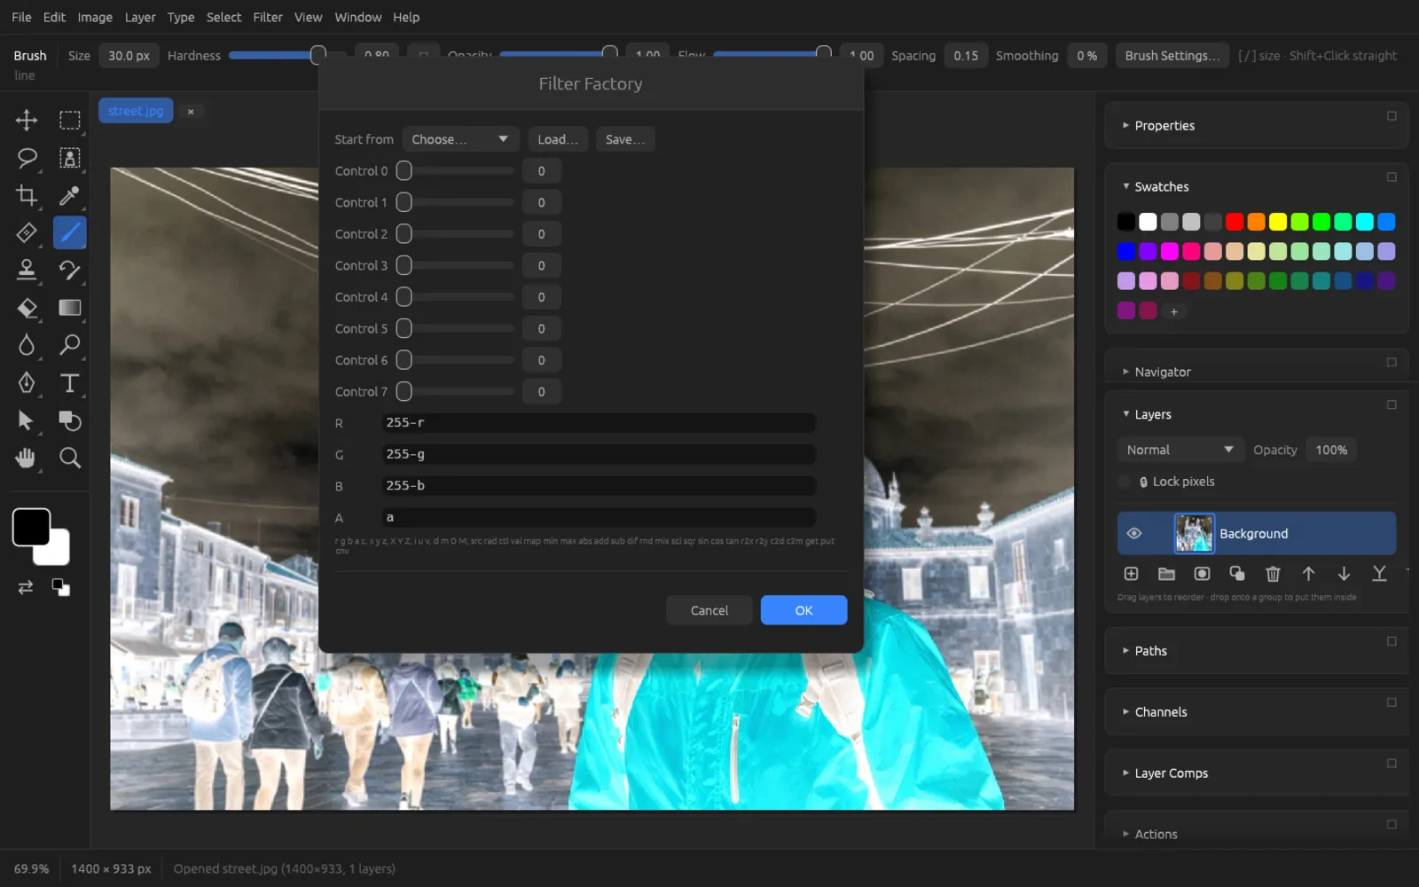
Task: Move layer down arrow icon
Action: [1344, 574]
